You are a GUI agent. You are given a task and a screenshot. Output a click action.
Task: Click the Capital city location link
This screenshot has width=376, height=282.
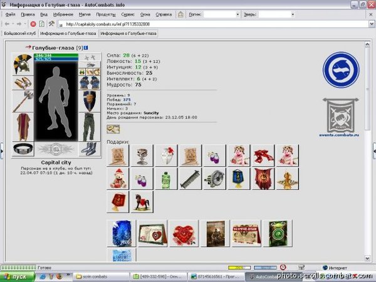click(x=56, y=162)
